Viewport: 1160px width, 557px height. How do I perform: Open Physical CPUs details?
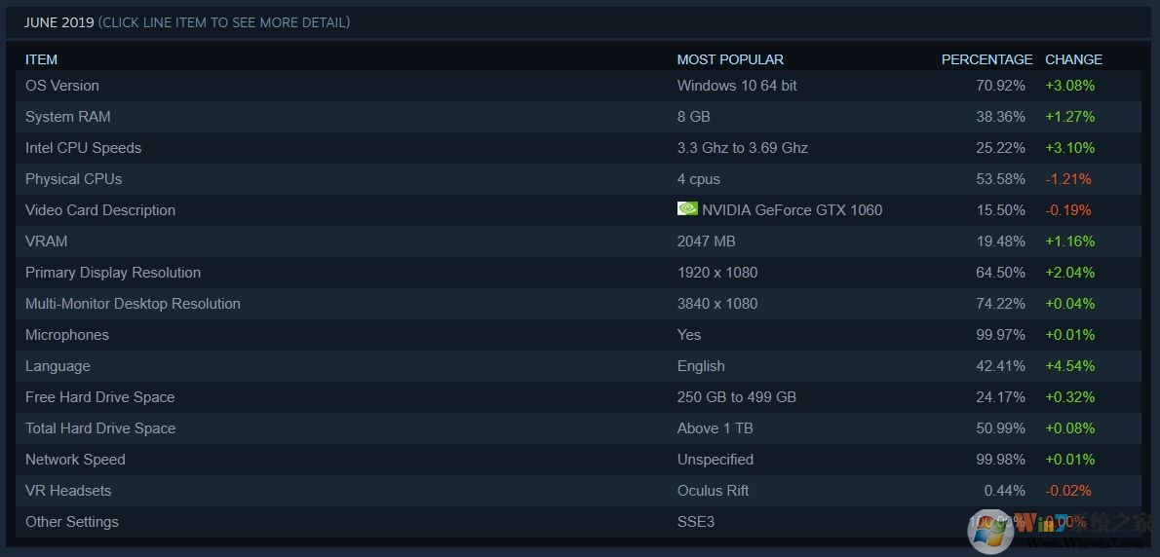(x=74, y=179)
